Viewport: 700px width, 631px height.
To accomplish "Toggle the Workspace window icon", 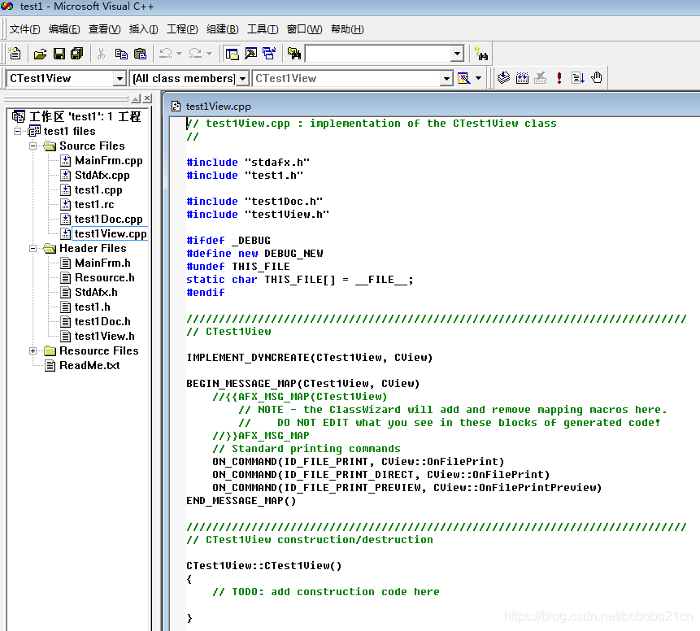I will click(x=232, y=54).
